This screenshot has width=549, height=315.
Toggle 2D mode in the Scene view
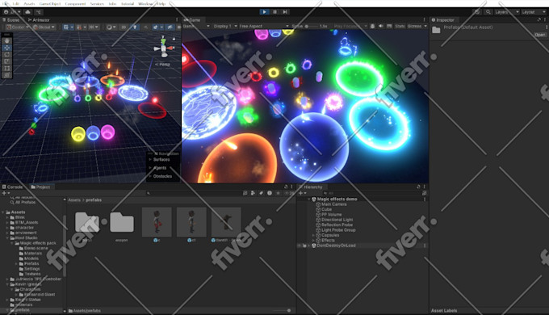coord(124,27)
